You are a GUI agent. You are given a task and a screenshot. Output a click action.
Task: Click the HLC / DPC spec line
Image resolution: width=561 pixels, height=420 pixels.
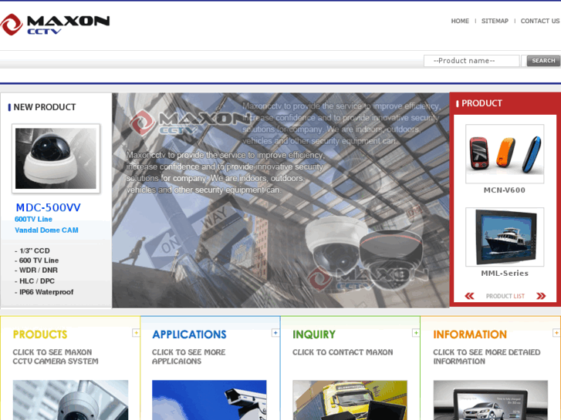[35, 281]
